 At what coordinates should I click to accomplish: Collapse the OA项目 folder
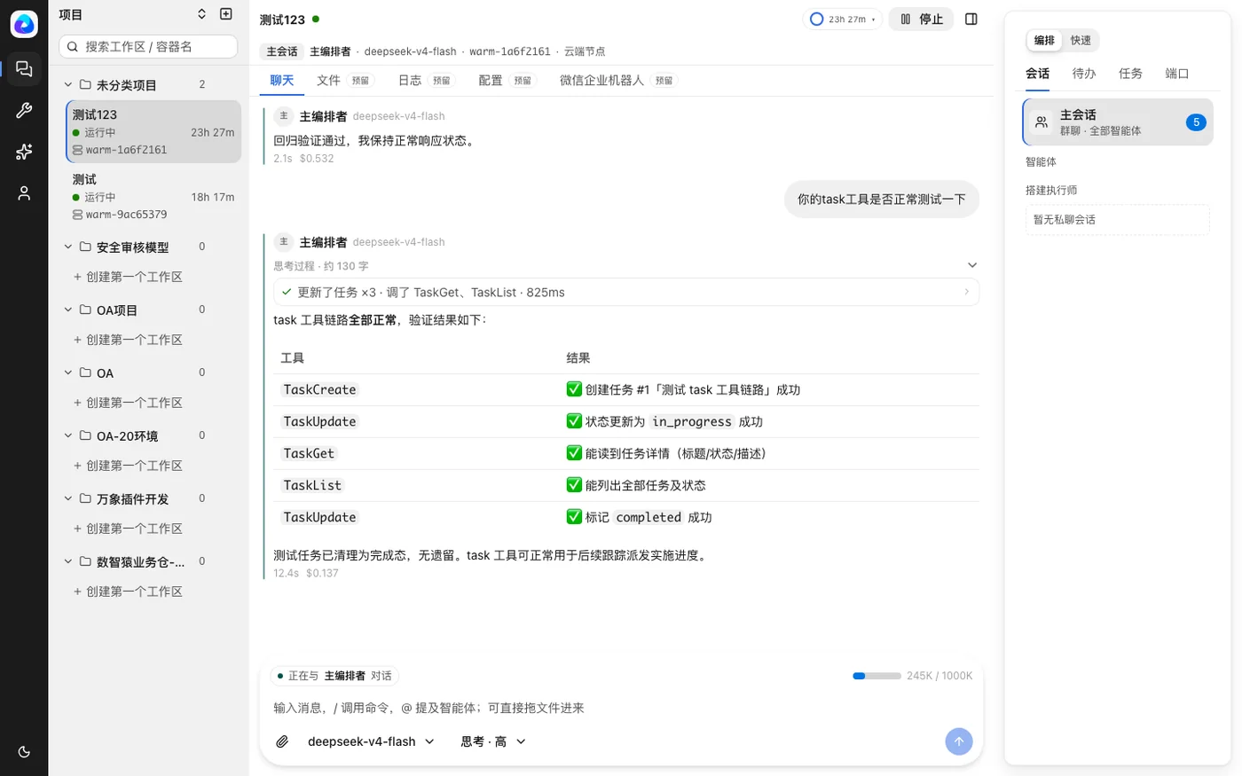[x=68, y=310]
